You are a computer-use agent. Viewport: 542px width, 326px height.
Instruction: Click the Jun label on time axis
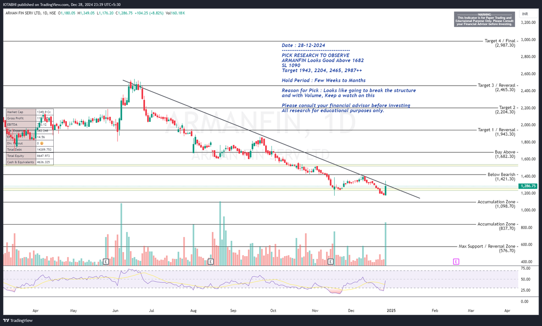tap(116, 311)
